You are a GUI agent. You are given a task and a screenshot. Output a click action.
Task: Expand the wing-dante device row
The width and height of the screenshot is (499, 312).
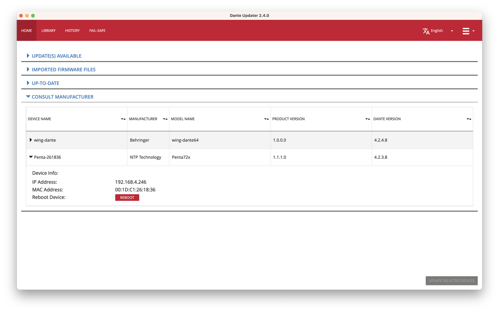pos(31,140)
